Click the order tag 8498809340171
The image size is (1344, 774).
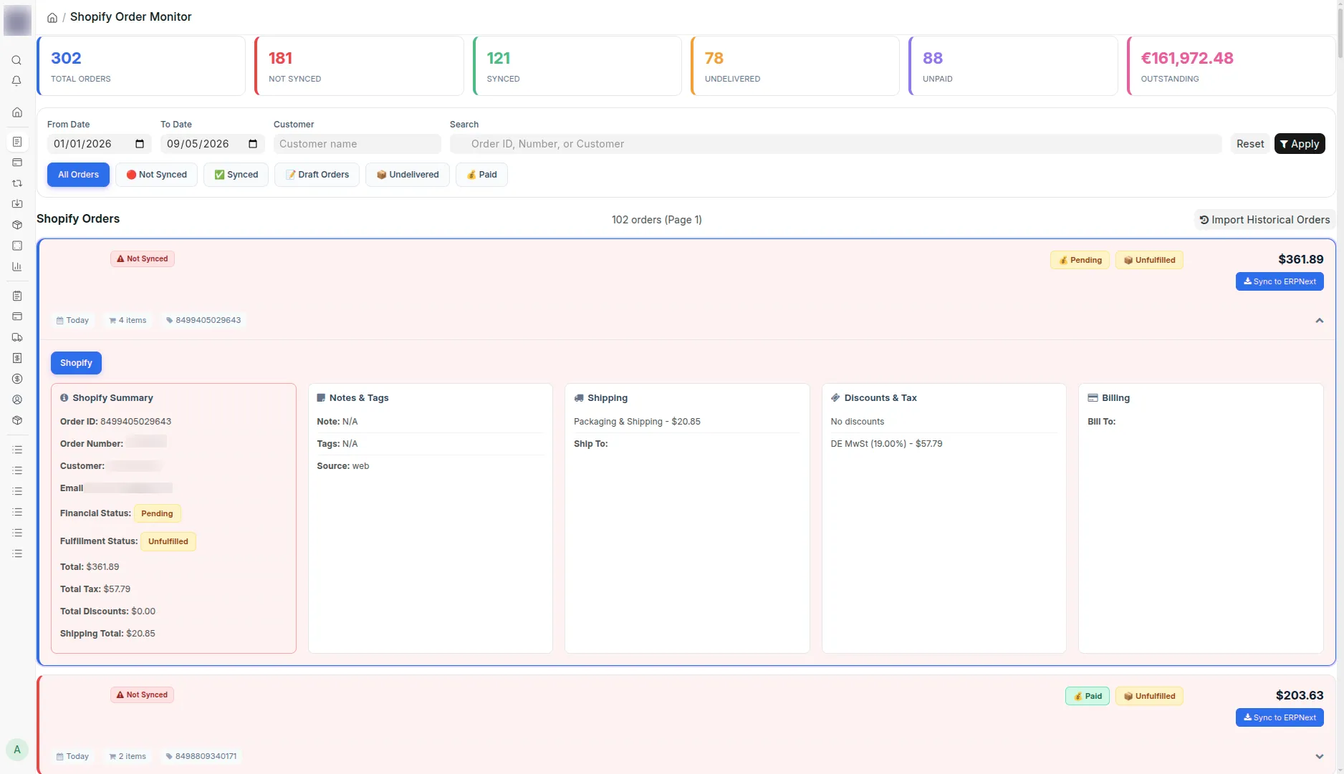coord(201,756)
